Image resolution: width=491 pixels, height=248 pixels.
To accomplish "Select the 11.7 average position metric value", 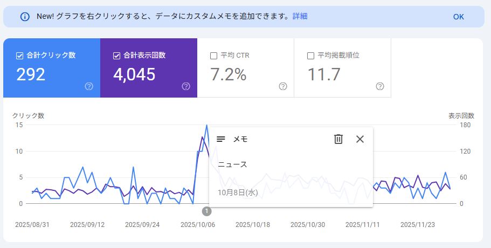I will pyautogui.click(x=324, y=74).
